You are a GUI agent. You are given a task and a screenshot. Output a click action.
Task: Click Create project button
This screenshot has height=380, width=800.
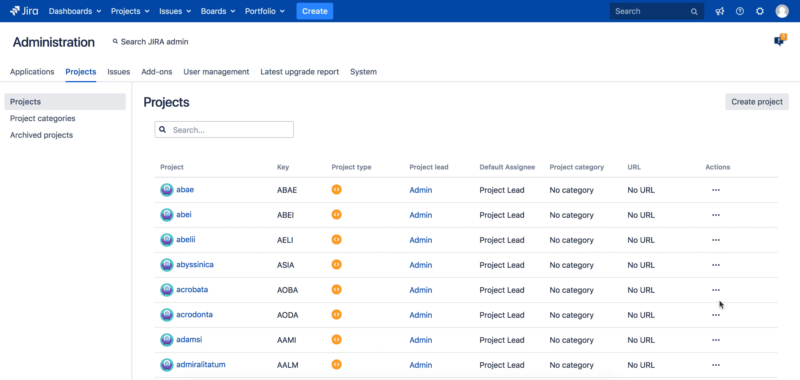pyautogui.click(x=757, y=101)
